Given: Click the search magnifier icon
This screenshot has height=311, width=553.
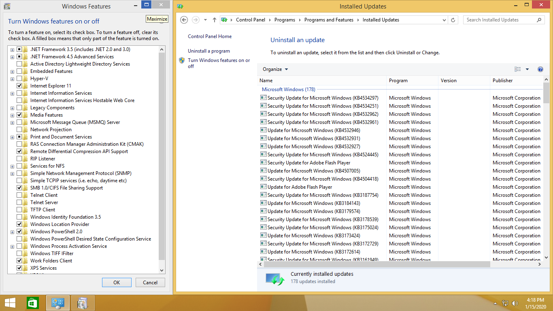Looking at the screenshot, I should pyautogui.click(x=539, y=20).
